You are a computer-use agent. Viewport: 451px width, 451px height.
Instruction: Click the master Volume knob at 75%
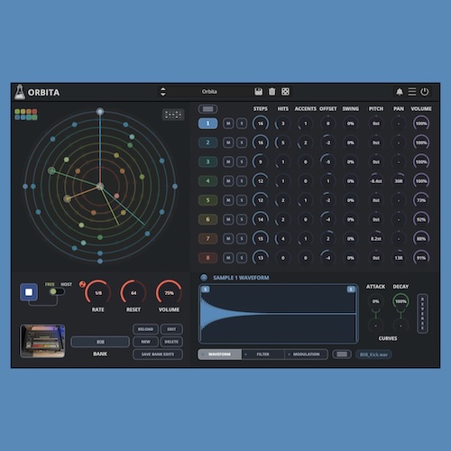point(169,292)
